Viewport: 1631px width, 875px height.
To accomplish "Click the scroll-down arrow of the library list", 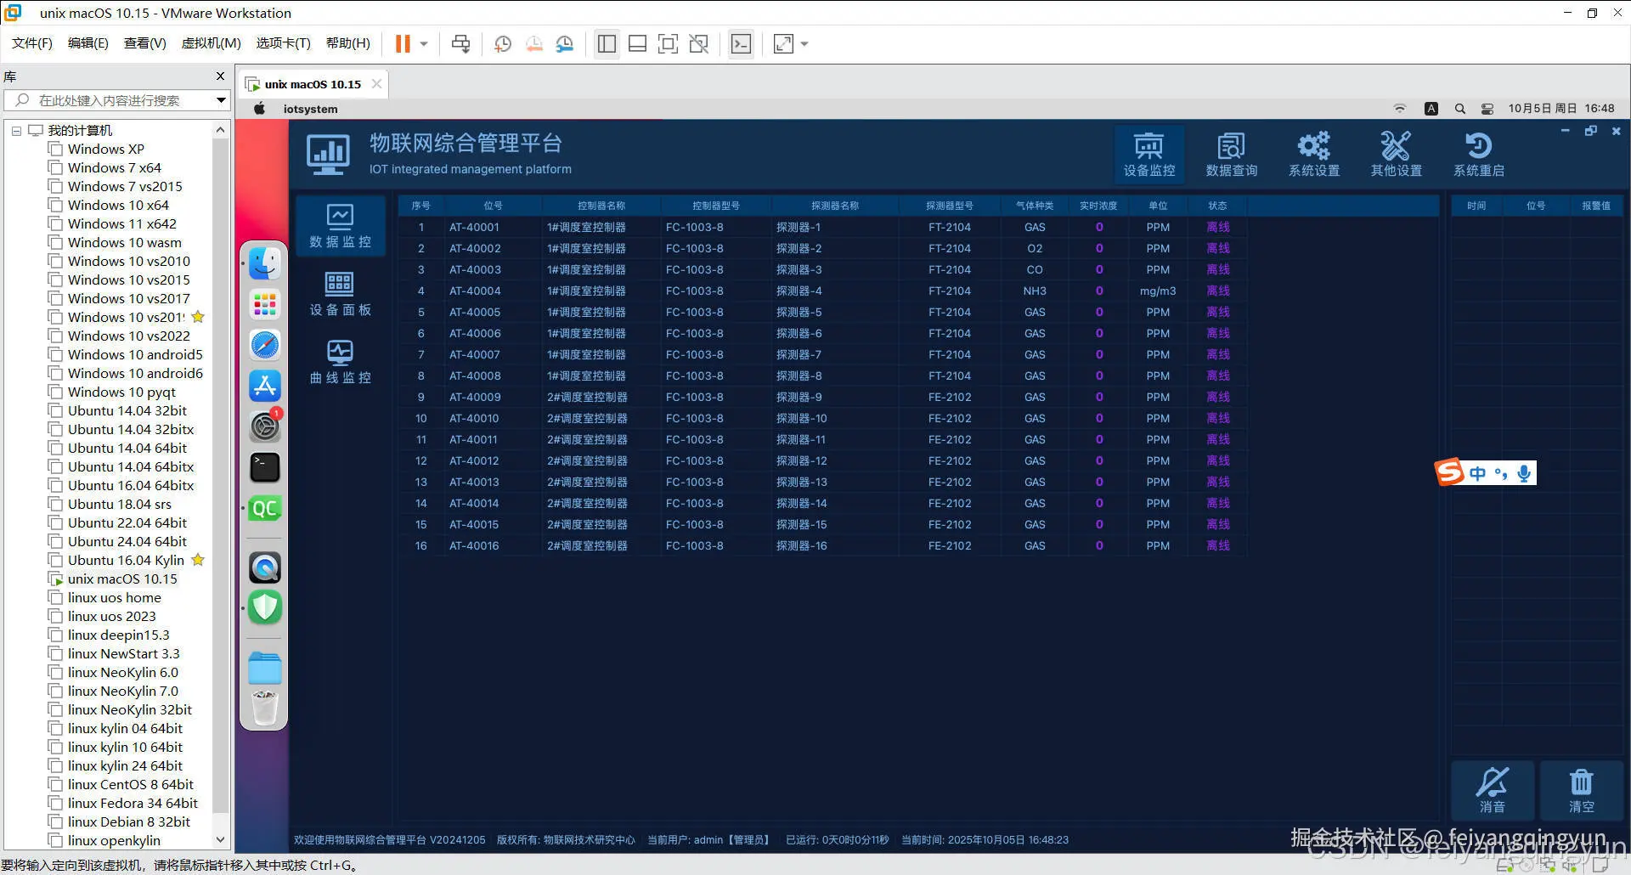I will click(221, 840).
